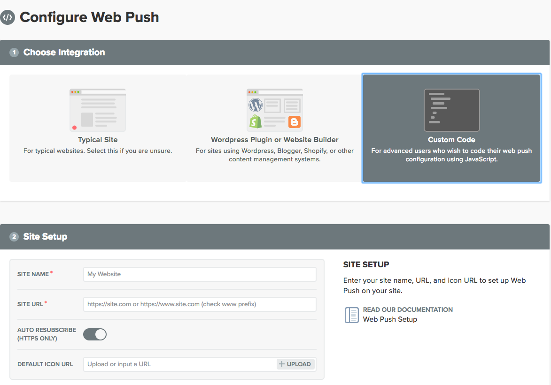Screen dimensions: 551x385
Task: Select the Typical Site browser illustration
Action: pyautogui.click(x=98, y=110)
